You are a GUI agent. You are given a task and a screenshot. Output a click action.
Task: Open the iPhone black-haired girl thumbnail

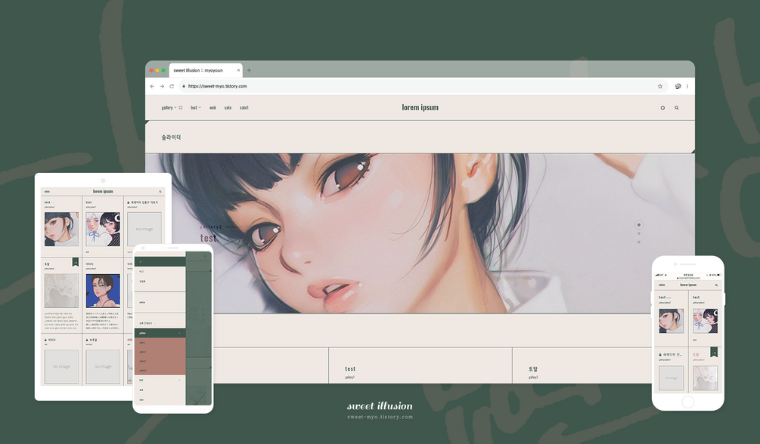672,320
